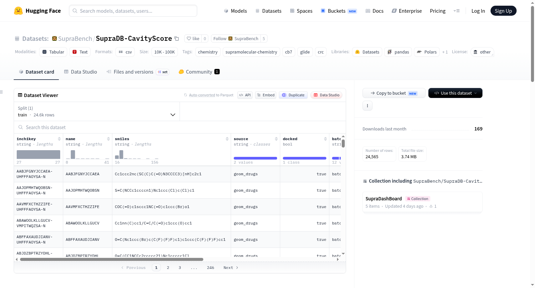This screenshot has height=288, width=535.
Task: Open the SupraDashBoard collection card
Action: click(422, 202)
